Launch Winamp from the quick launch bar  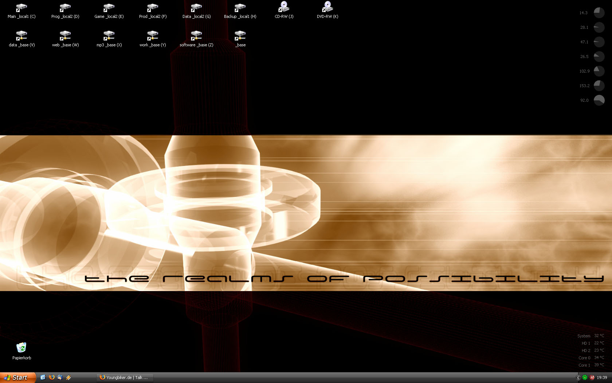click(x=68, y=378)
